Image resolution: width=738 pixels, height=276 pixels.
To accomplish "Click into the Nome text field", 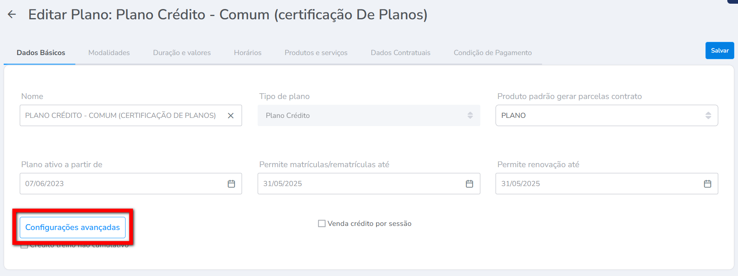I will (x=120, y=115).
